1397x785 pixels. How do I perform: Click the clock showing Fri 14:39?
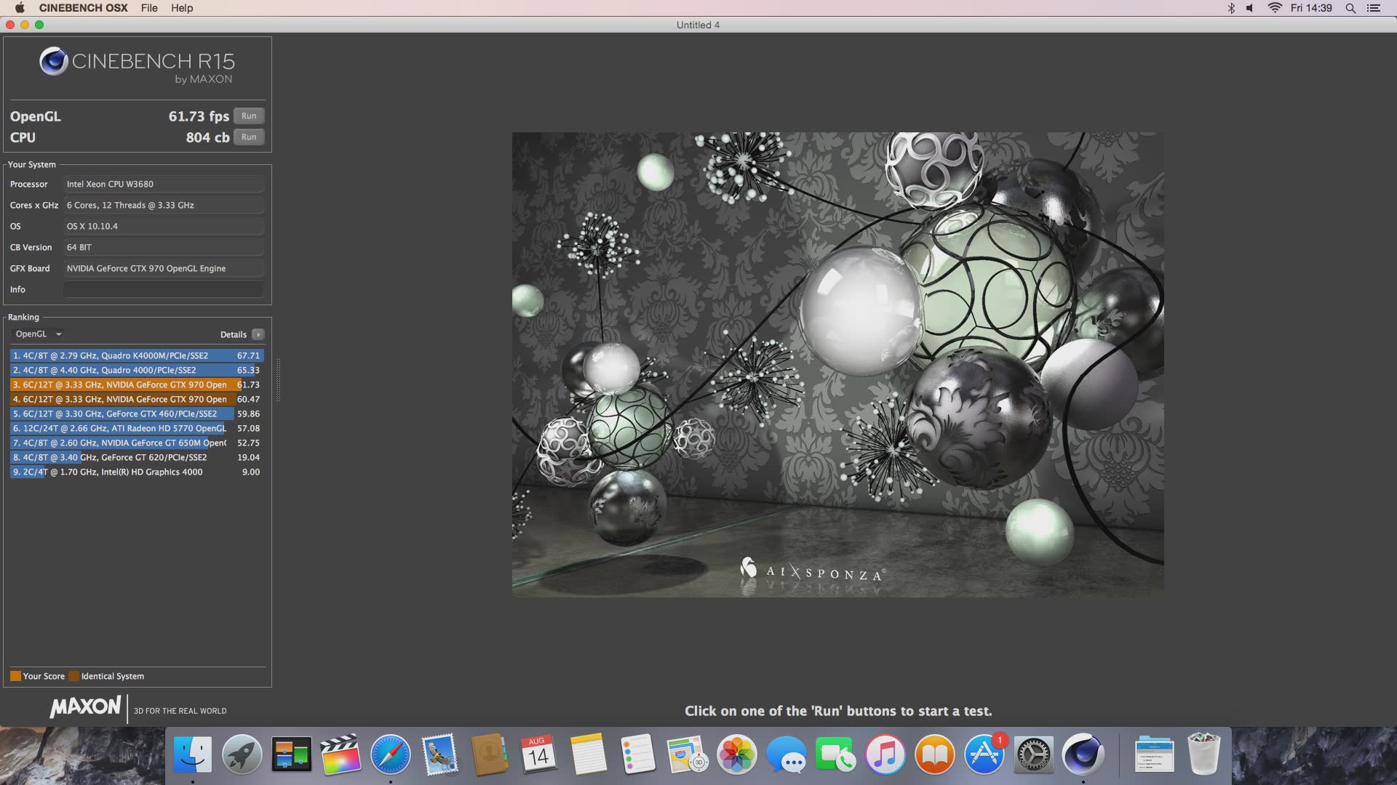(x=1311, y=8)
